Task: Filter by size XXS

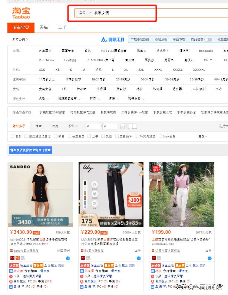Action: (42, 70)
